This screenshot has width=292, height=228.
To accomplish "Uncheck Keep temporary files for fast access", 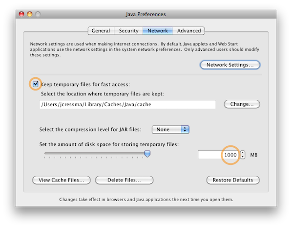I will click(35, 84).
